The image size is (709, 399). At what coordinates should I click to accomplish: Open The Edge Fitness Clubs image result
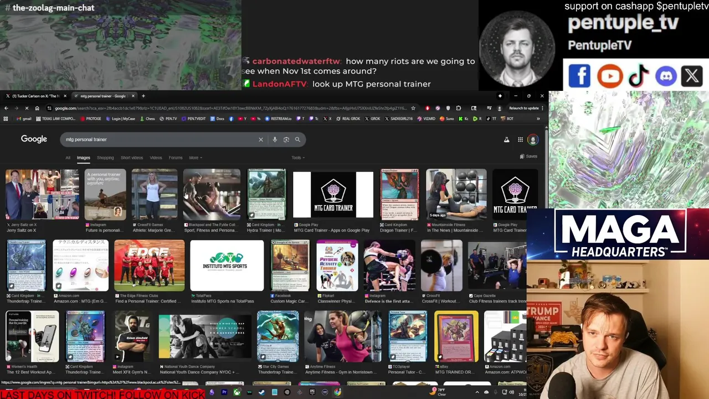pyautogui.click(x=150, y=265)
